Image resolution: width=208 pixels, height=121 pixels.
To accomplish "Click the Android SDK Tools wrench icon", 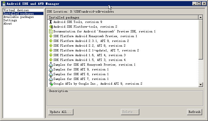I will click(x=51, y=22).
